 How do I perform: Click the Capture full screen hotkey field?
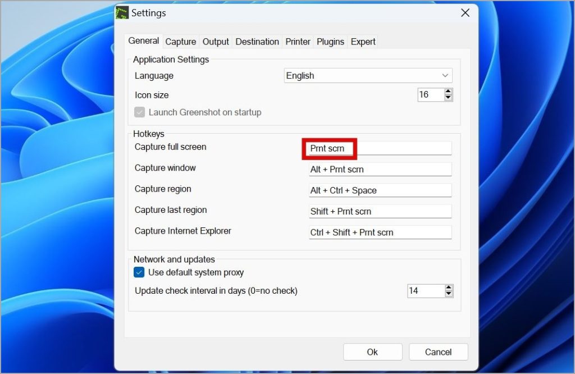(x=380, y=148)
